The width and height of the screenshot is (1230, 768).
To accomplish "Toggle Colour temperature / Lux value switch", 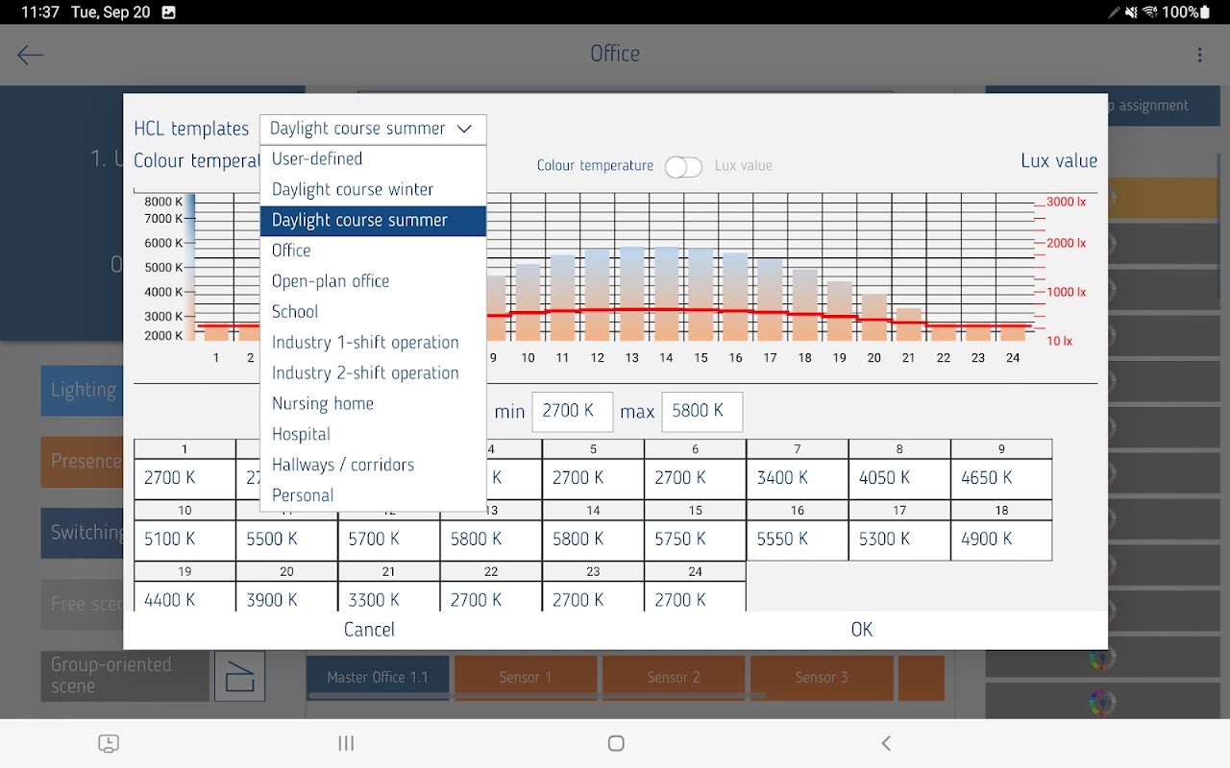I will coord(683,166).
